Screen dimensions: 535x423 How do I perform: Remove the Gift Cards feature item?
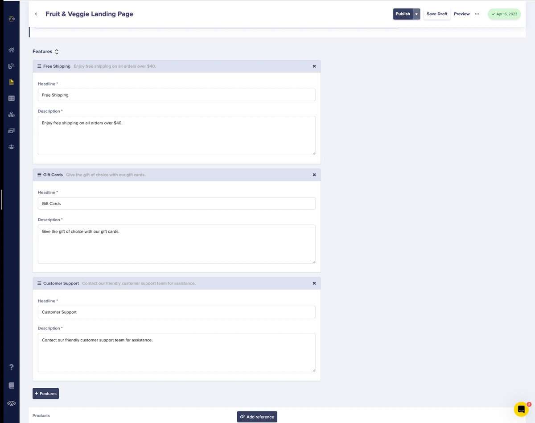click(314, 175)
